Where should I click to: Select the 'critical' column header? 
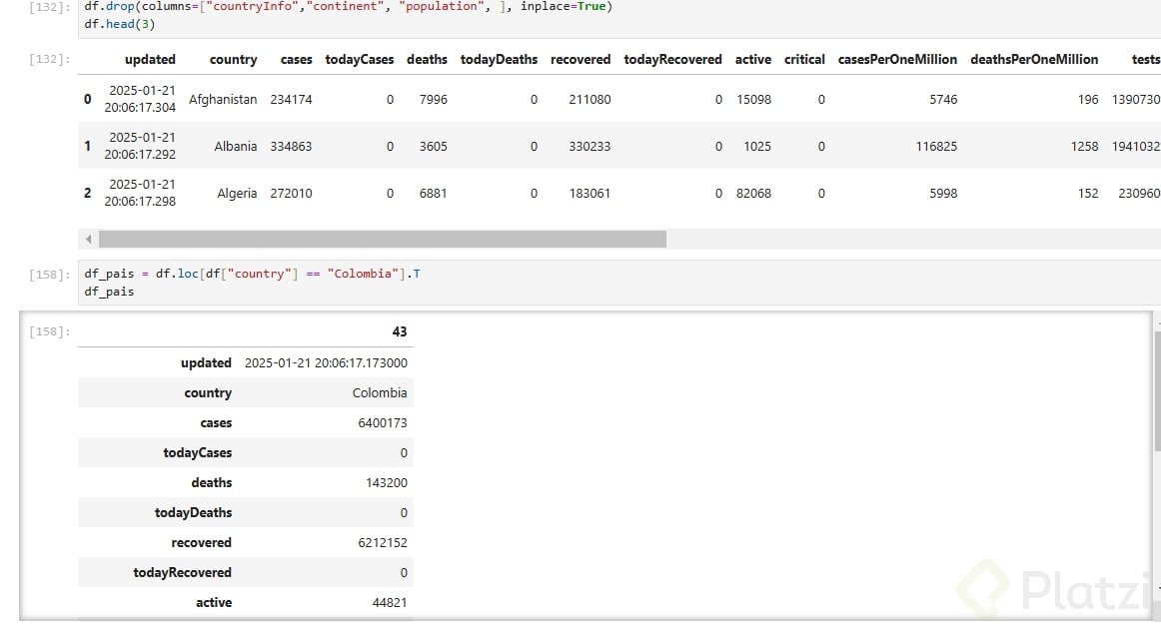[x=804, y=59]
